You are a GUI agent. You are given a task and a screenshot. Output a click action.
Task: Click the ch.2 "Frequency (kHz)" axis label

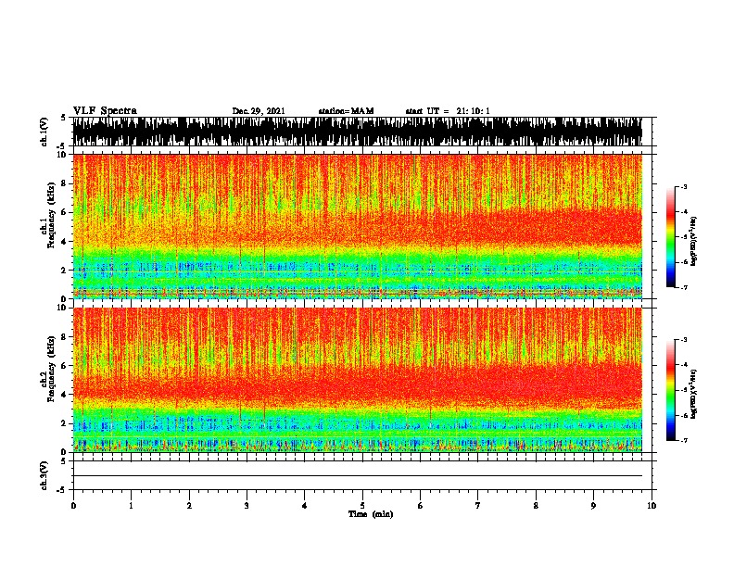(51, 369)
